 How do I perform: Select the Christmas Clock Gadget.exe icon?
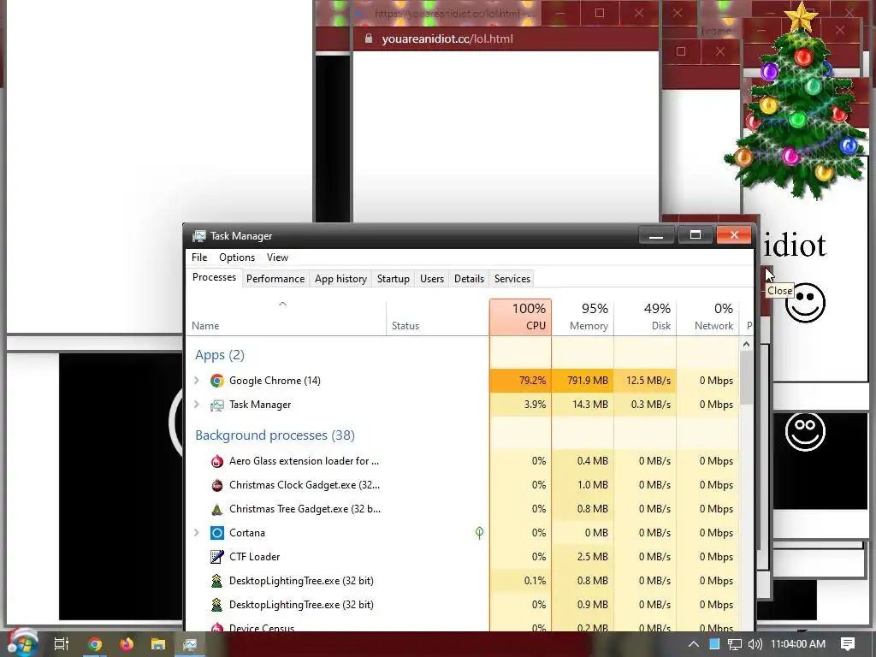coord(216,485)
